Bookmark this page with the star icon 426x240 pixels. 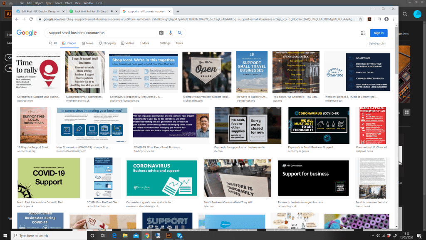pyautogui.click(x=359, y=19)
